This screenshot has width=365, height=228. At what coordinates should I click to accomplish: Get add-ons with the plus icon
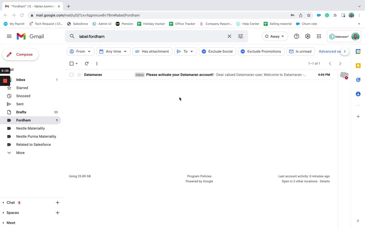click(x=358, y=116)
